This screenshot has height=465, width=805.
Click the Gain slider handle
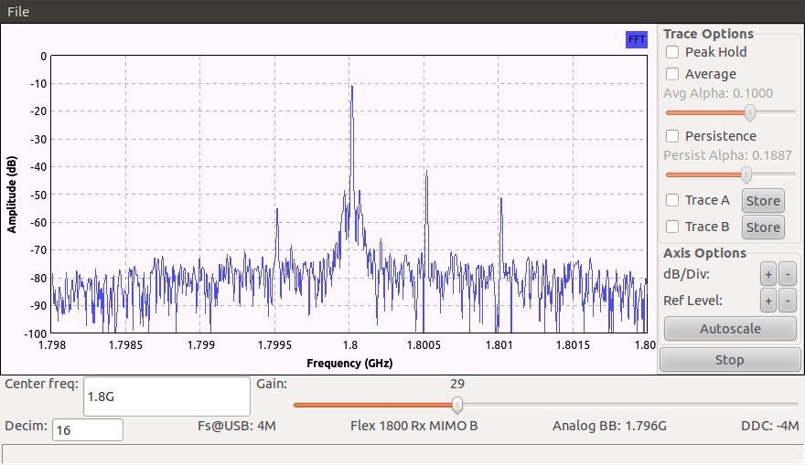tap(458, 405)
